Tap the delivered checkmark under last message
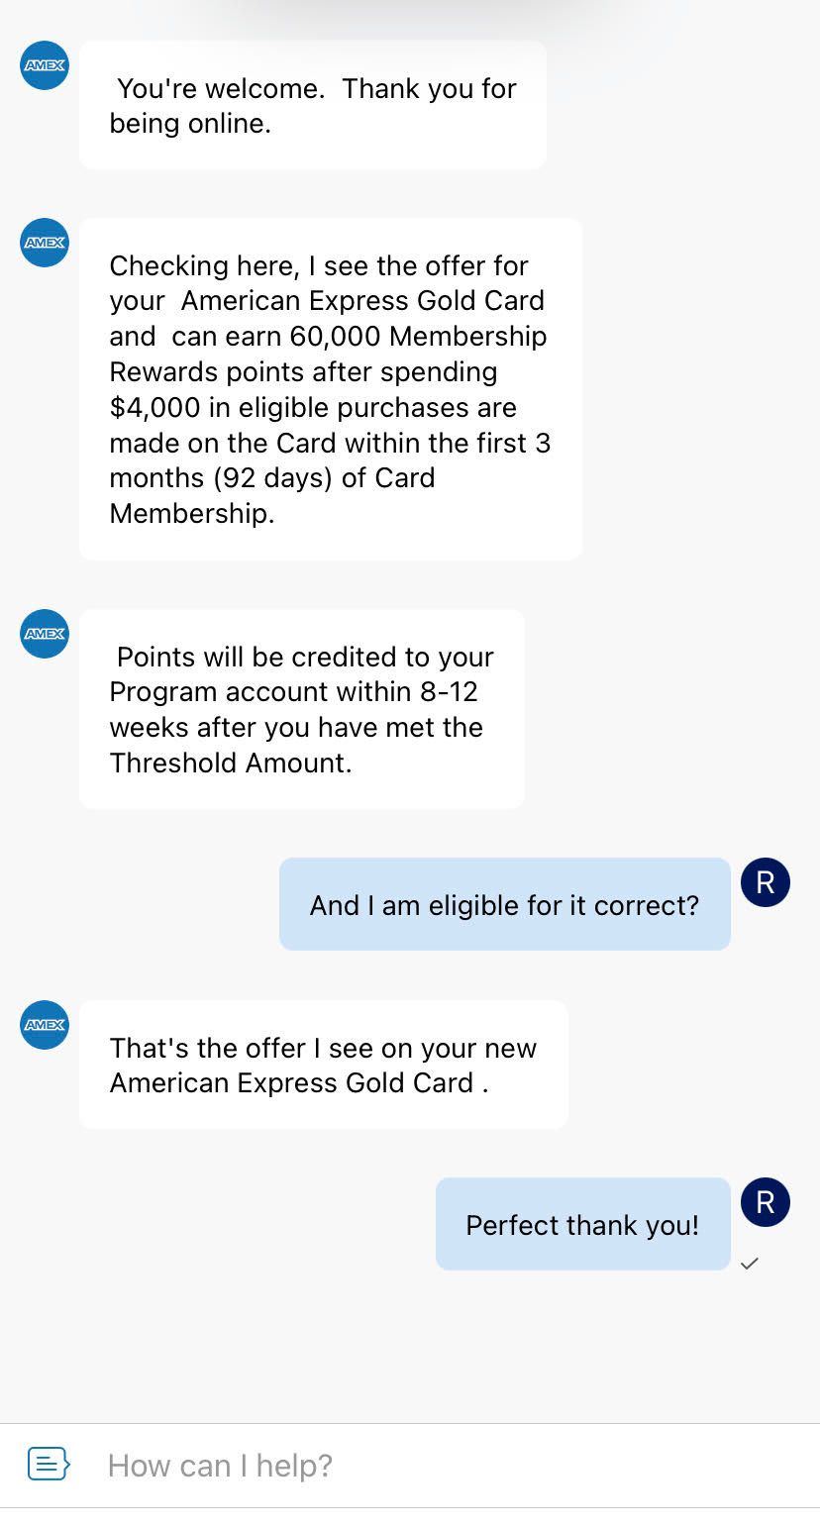 pos(750,1264)
